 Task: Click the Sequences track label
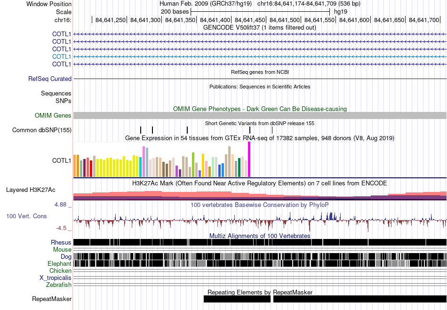click(56, 94)
